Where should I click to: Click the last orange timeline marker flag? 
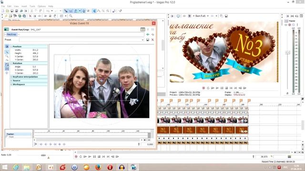[x=249, y=100]
